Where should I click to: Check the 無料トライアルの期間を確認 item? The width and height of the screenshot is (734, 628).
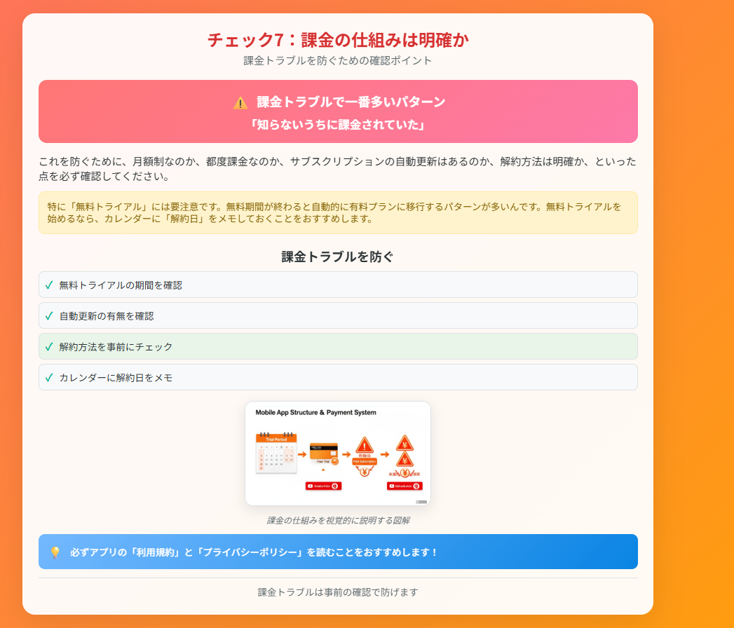[x=337, y=285]
